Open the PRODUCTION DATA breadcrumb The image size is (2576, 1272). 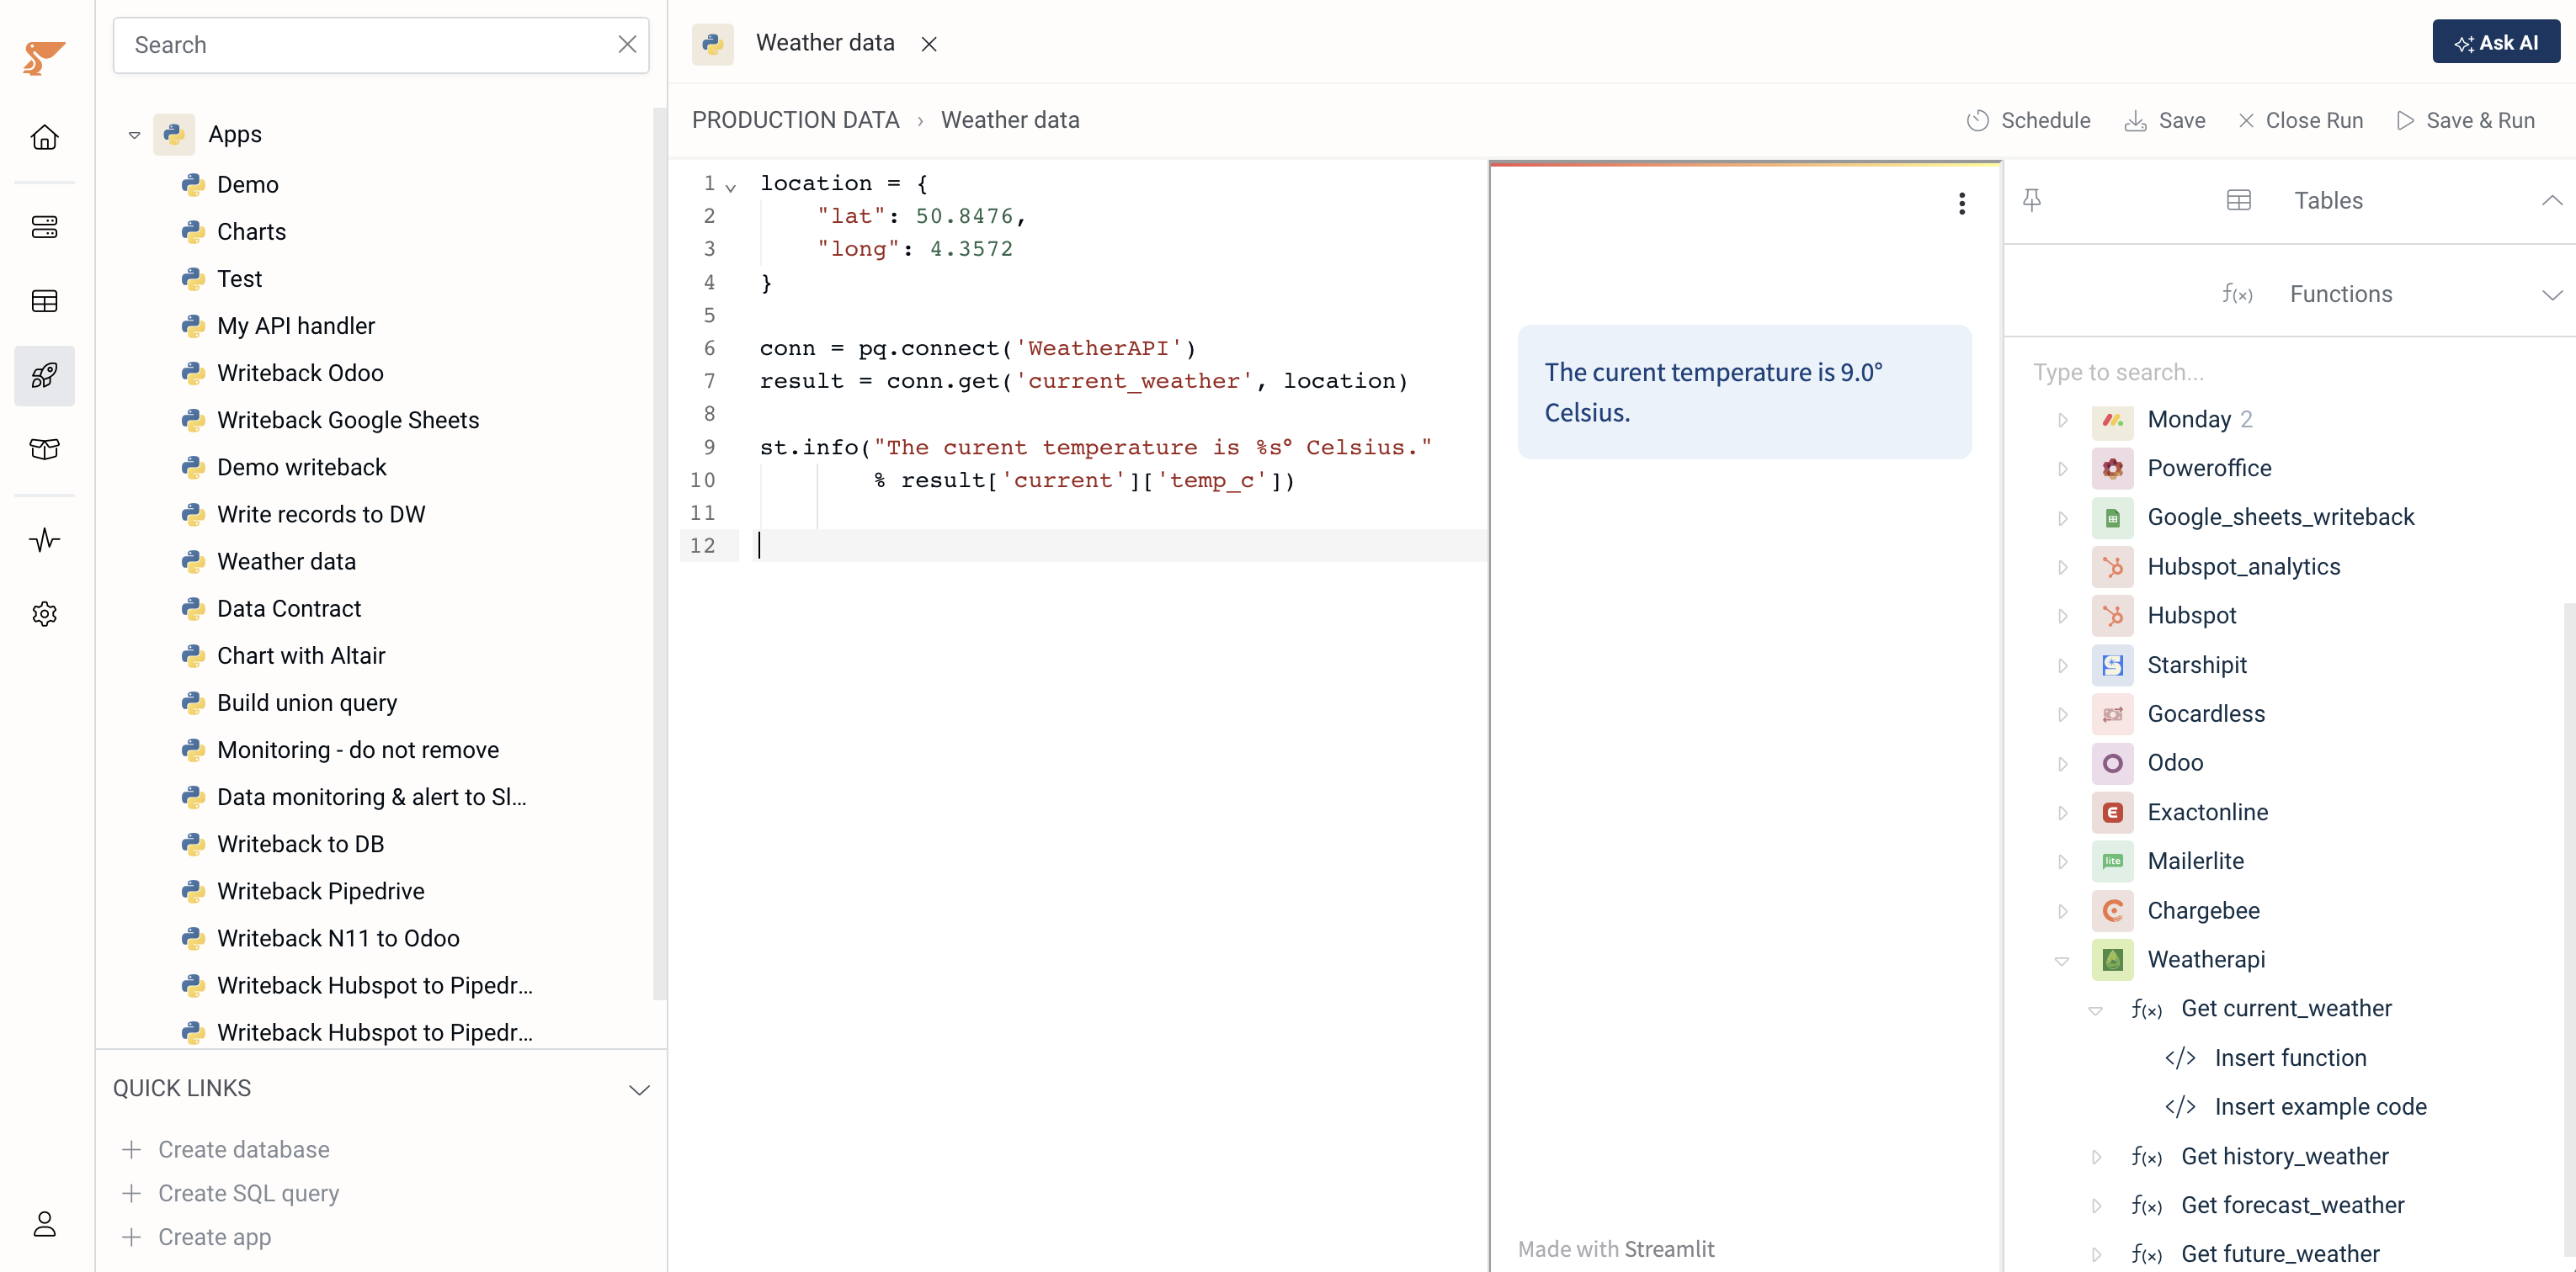(795, 119)
